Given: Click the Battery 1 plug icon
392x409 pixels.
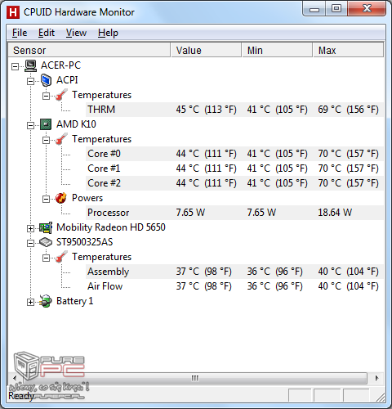Looking at the screenshot, I should click(x=46, y=301).
